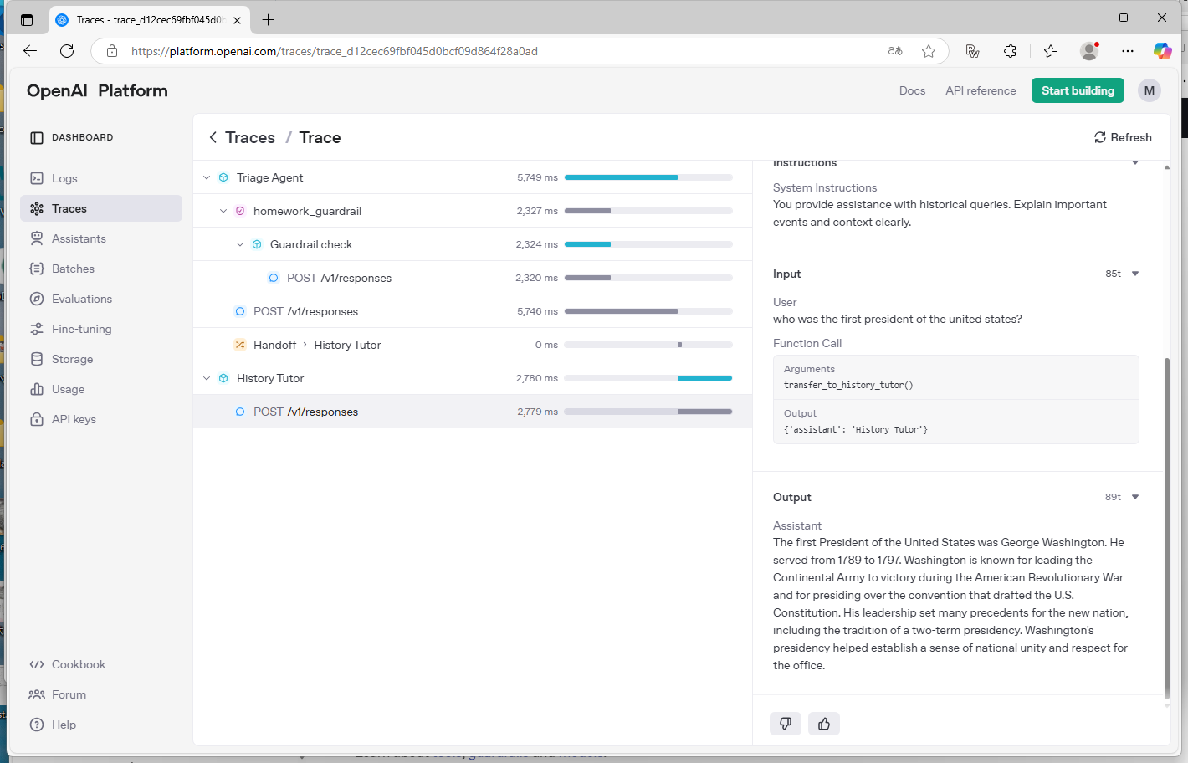Click the tab actions menu icon
The width and height of the screenshot is (1188, 763).
27,20
